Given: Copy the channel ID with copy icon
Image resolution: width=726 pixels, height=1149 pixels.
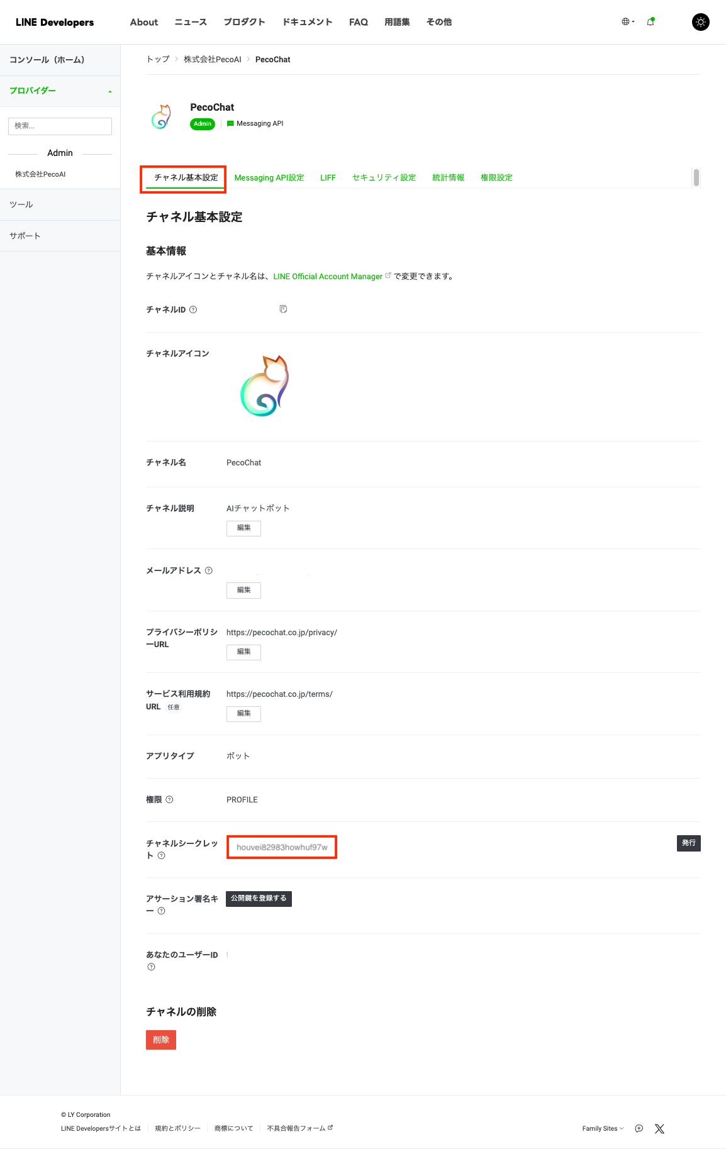Looking at the screenshot, I should click(283, 309).
